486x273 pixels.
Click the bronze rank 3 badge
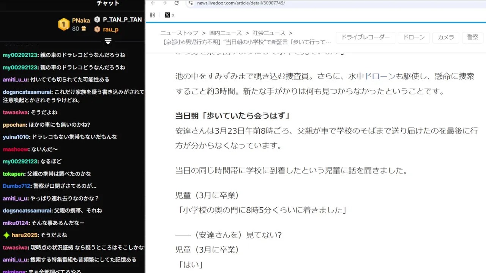coord(97,29)
